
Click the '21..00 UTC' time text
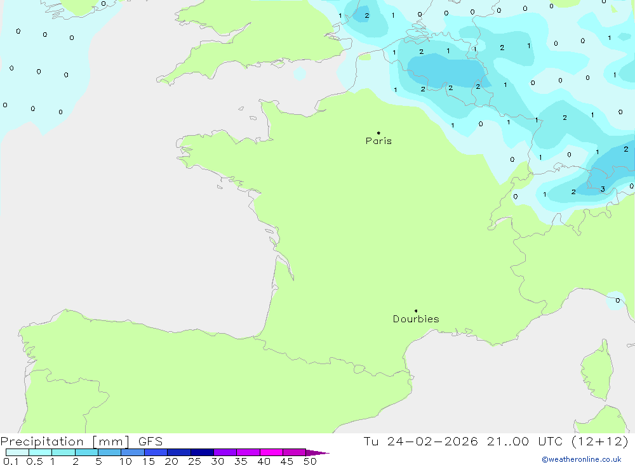click(x=525, y=442)
